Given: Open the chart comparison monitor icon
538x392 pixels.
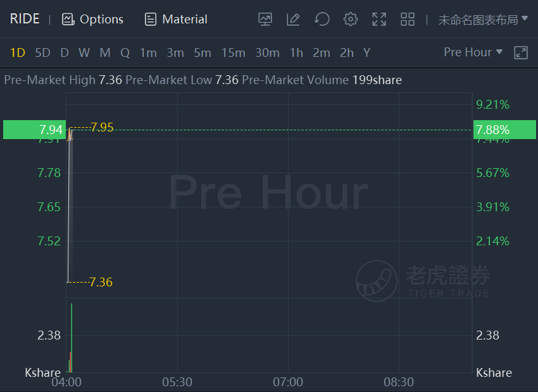Looking at the screenshot, I should pyautogui.click(x=265, y=19).
